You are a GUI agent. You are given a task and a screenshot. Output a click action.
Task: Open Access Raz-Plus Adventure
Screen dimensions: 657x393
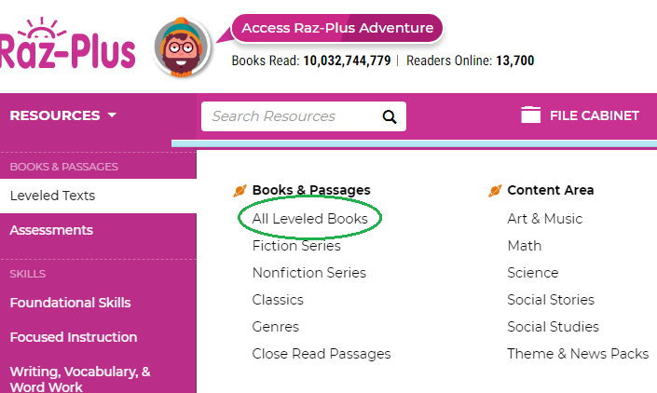tap(336, 28)
